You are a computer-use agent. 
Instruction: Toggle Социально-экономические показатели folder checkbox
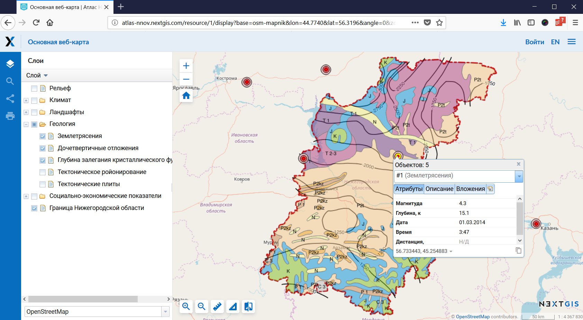(x=34, y=196)
